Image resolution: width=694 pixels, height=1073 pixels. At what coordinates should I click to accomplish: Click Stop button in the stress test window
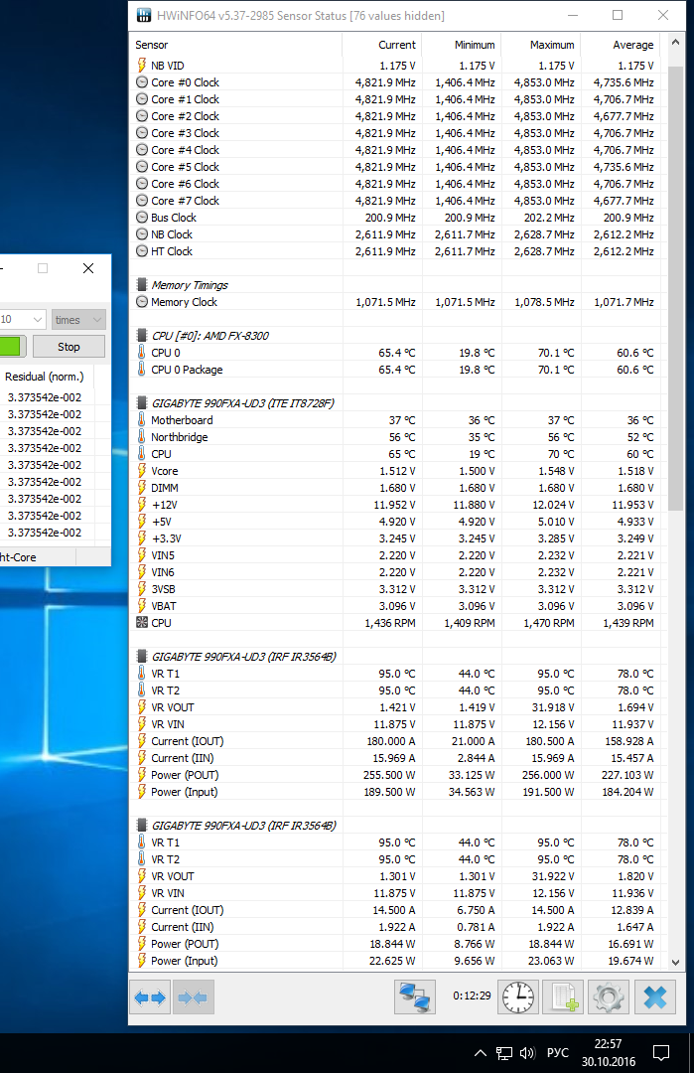pyautogui.click(x=69, y=347)
